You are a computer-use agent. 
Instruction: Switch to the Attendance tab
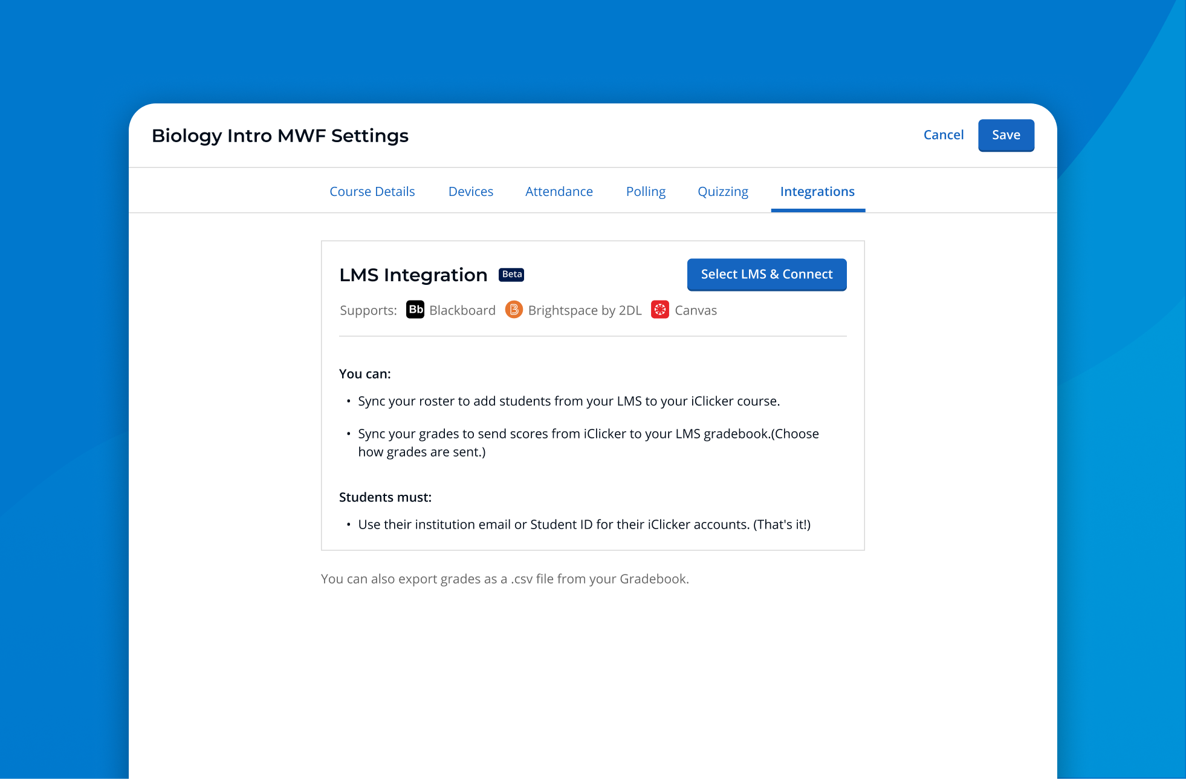point(559,191)
